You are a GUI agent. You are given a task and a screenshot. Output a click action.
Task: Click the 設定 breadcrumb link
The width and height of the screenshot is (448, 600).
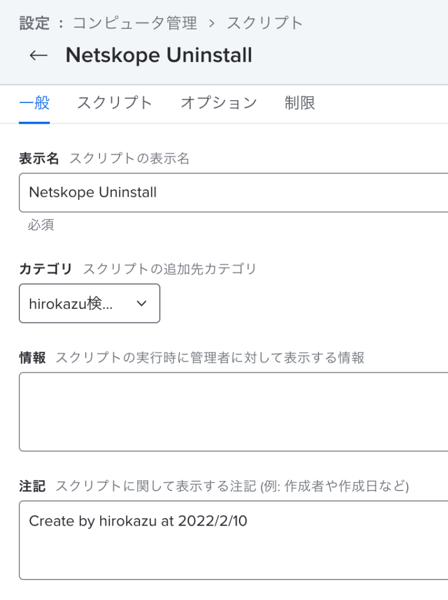(x=34, y=23)
